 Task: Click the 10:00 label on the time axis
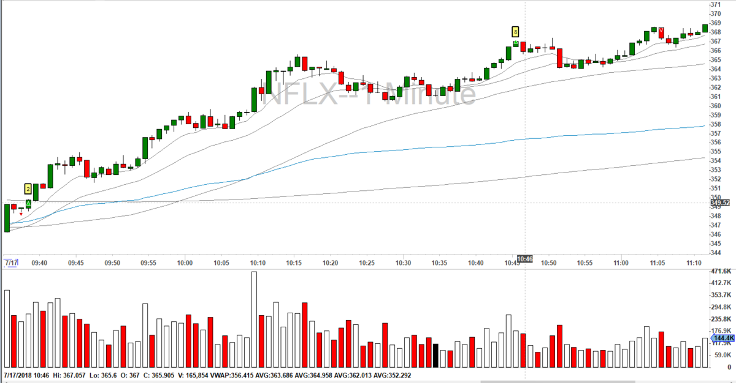(x=185, y=262)
